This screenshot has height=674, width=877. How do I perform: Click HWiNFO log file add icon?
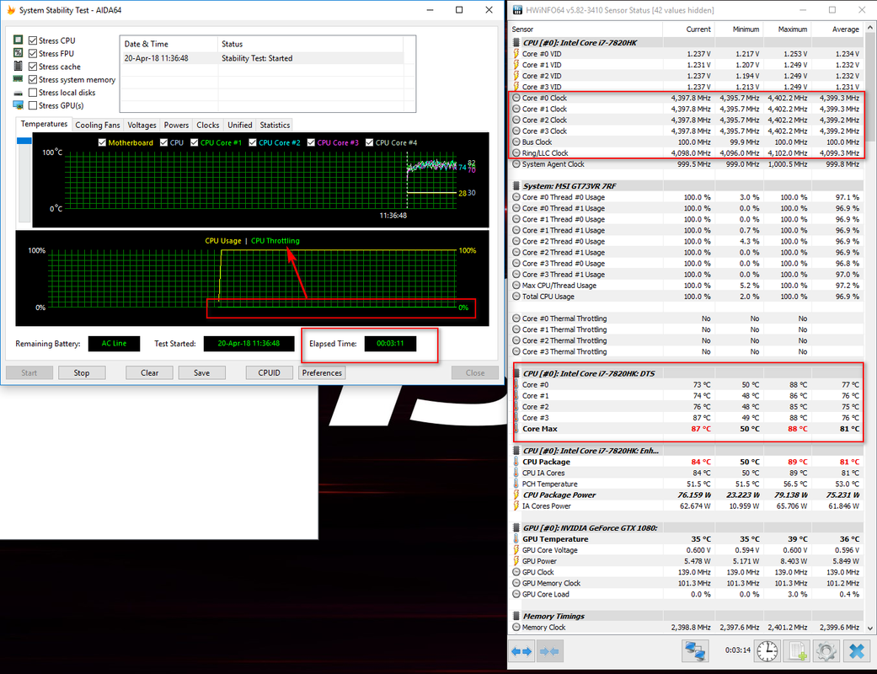point(797,651)
